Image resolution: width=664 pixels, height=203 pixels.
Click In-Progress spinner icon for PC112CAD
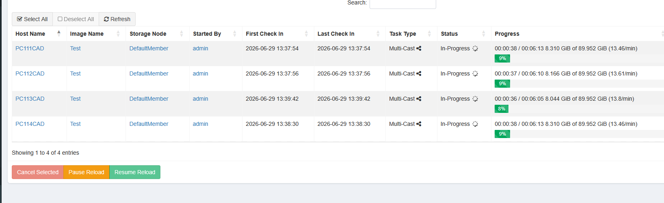tap(475, 73)
